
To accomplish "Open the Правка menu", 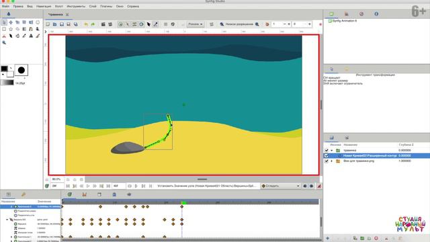I will (18, 6).
